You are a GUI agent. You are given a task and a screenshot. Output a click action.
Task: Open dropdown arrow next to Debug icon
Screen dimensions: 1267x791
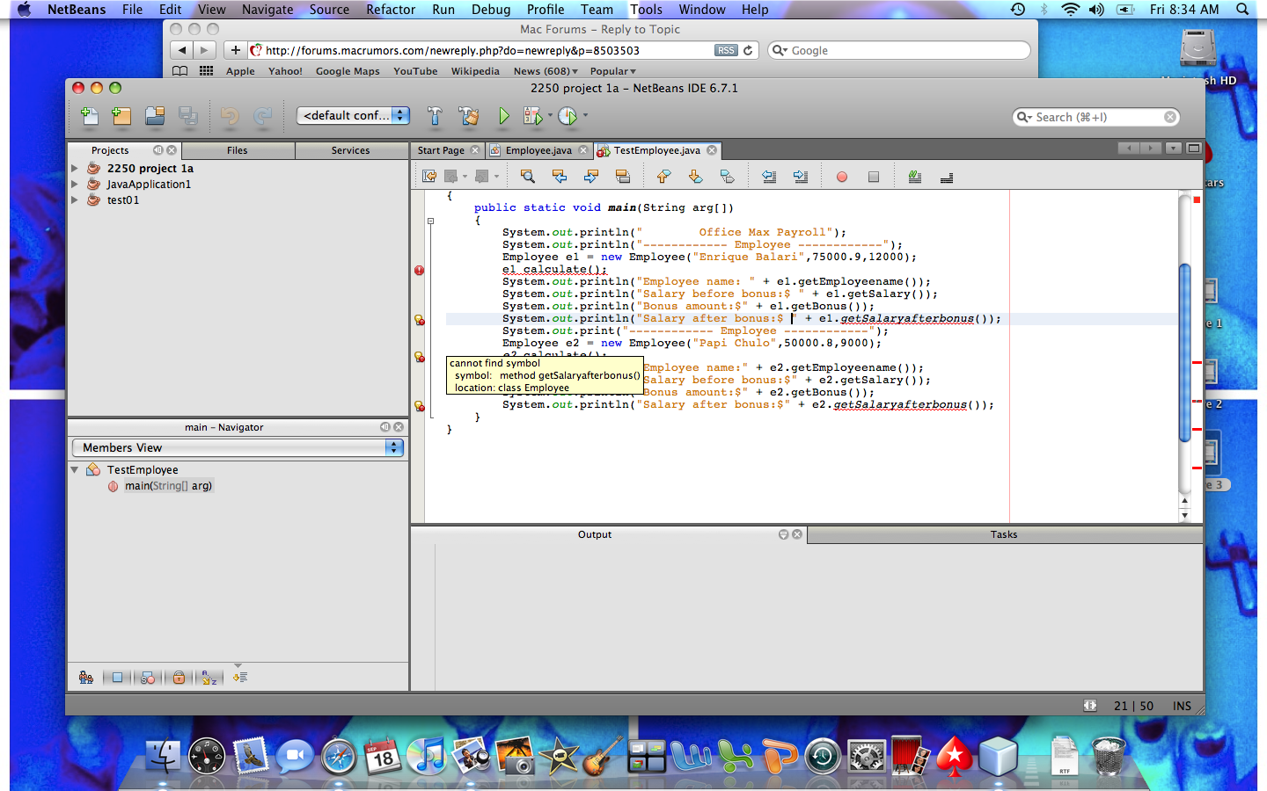tap(550, 115)
